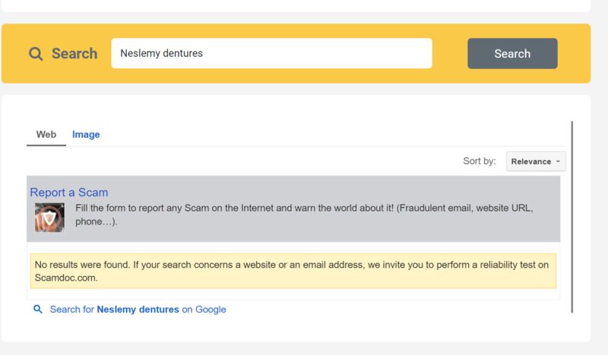Focus the search field containing Neslemy dentures
This screenshot has width=608, height=355.
click(x=271, y=53)
